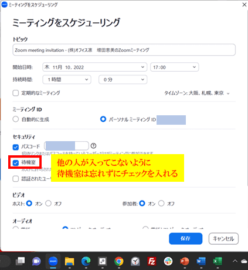The width and height of the screenshot is (248, 270).
Task: Open the clock app taskbar icon
Action: coord(135,261)
